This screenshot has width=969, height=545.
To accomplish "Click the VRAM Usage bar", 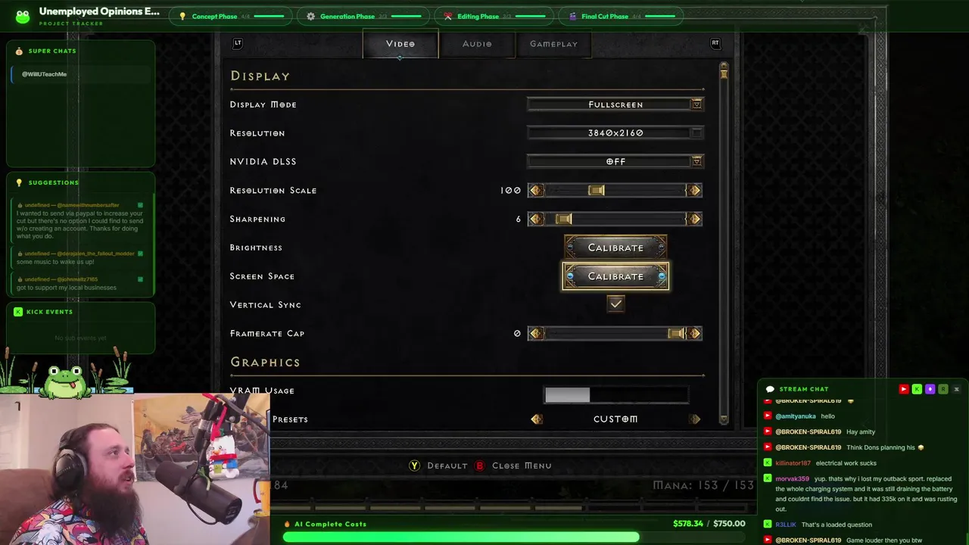I will tap(615, 394).
